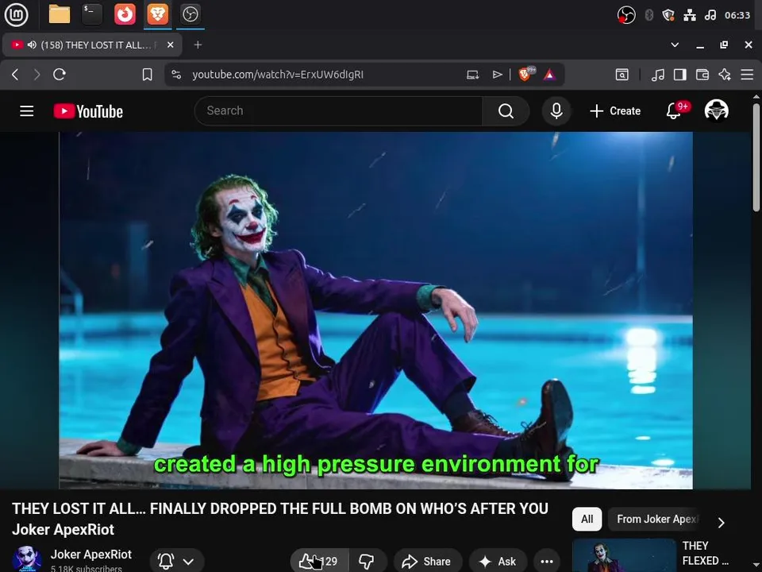Select the All filter chip
Image resolution: width=762 pixels, height=572 pixels.
click(x=587, y=519)
